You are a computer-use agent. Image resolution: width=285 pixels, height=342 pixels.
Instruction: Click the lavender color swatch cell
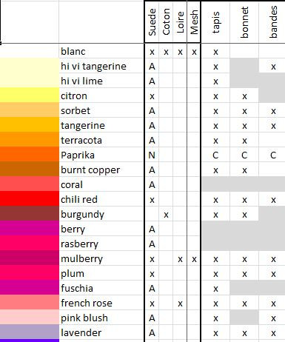tap(30, 332)
